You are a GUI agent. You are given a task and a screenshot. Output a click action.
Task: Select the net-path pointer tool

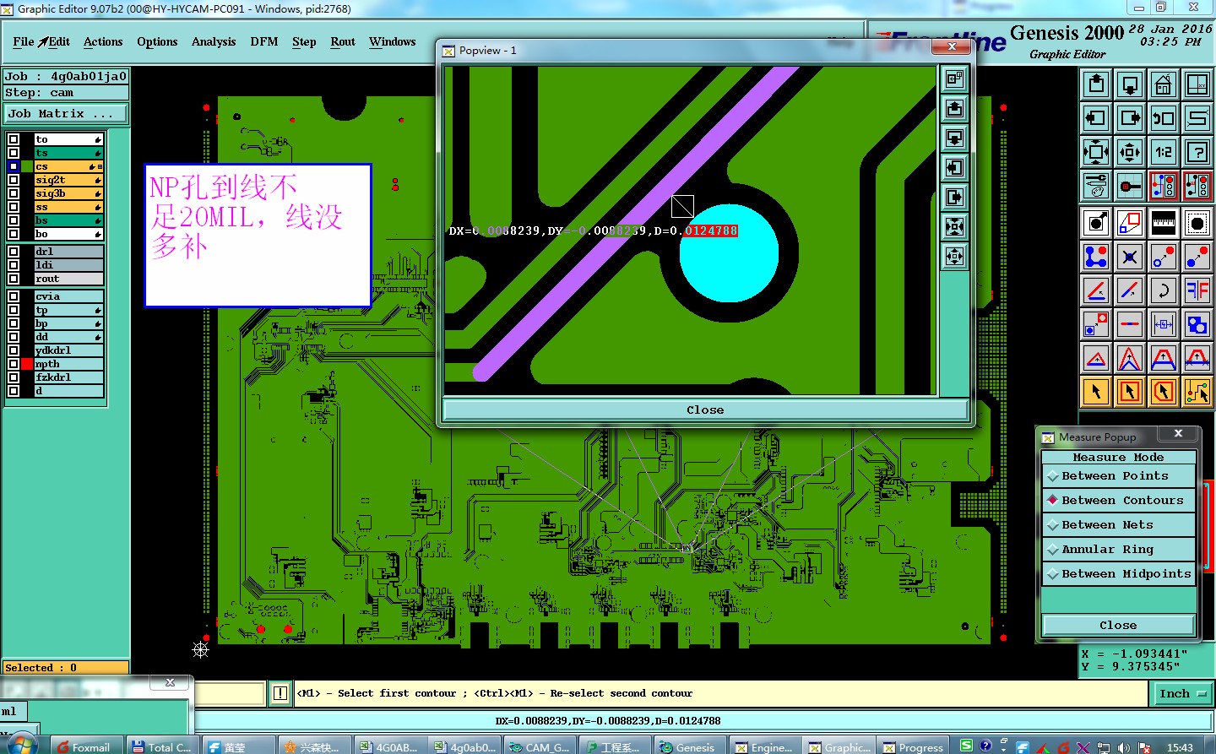pos(1197,392)
